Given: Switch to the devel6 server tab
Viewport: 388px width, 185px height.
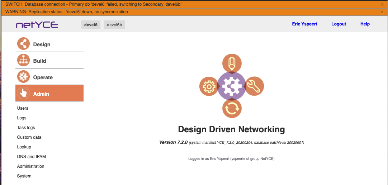Looking at the screenshot, I should point(91,25).
